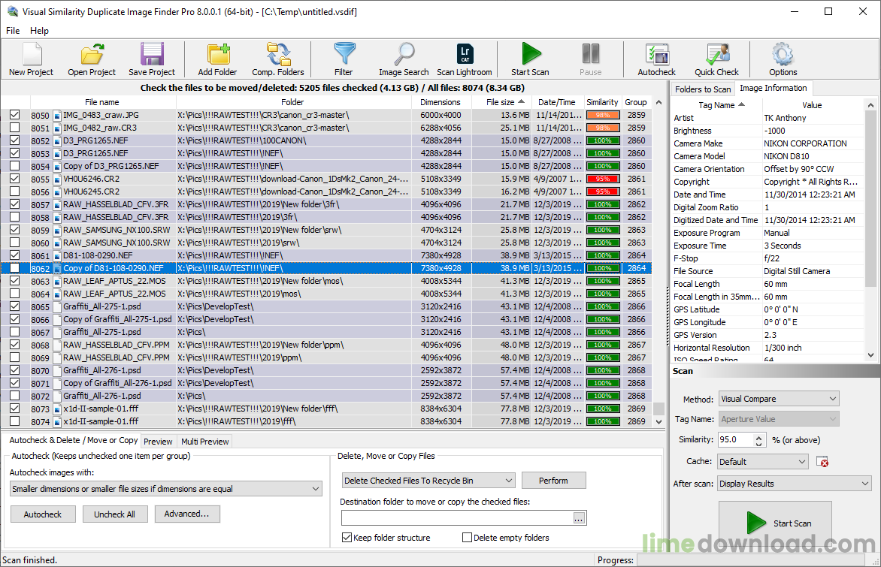Click the Pause toolbar icon
Screen dimensions: 881x567
591,55
